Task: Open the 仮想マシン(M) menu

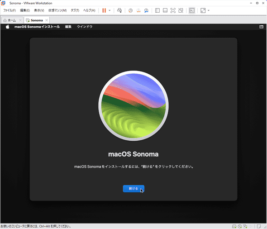Action: (x=57, y=10)
